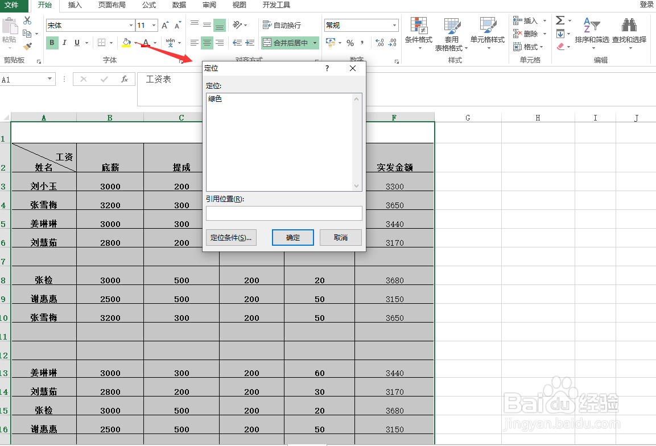The image size is (656, 446).
Task: Click the help ? button in 定位 dialog
Action: (327, 69)
